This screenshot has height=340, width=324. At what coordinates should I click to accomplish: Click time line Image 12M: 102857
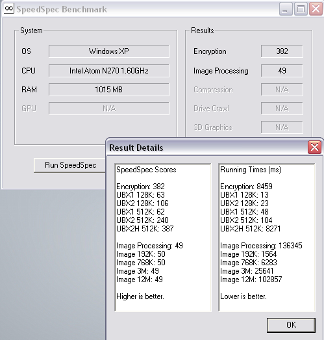(x=251, y=280)
